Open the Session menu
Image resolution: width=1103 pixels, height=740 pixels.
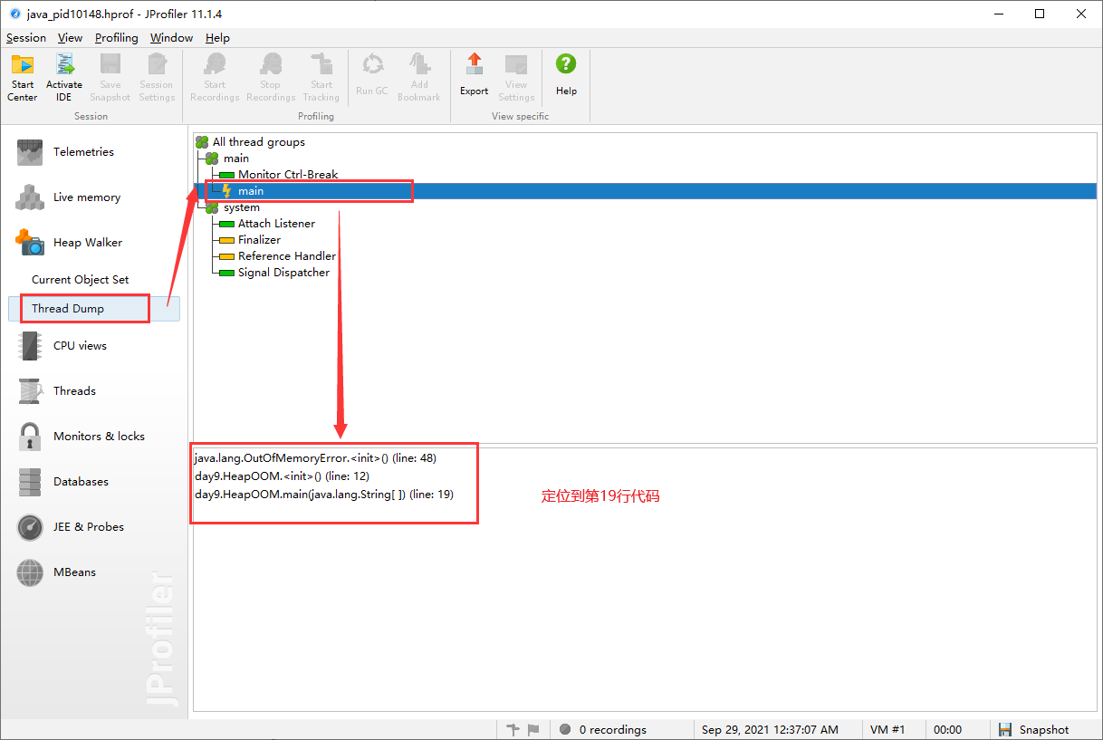pos(25,38)
